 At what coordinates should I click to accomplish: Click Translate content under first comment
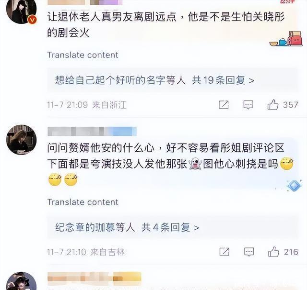tap(83, 55)
